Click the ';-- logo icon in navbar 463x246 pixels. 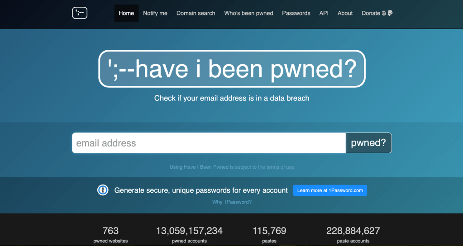79,13
